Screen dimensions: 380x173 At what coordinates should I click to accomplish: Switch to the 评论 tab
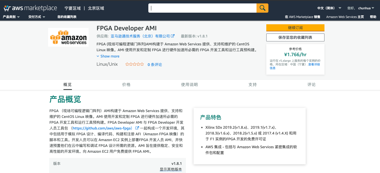(311, 85)
